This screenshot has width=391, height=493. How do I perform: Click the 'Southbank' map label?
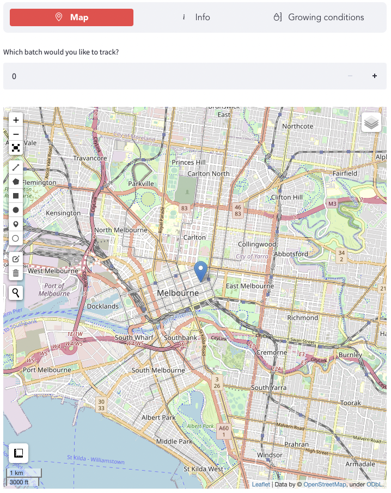(x=181, y=338)
